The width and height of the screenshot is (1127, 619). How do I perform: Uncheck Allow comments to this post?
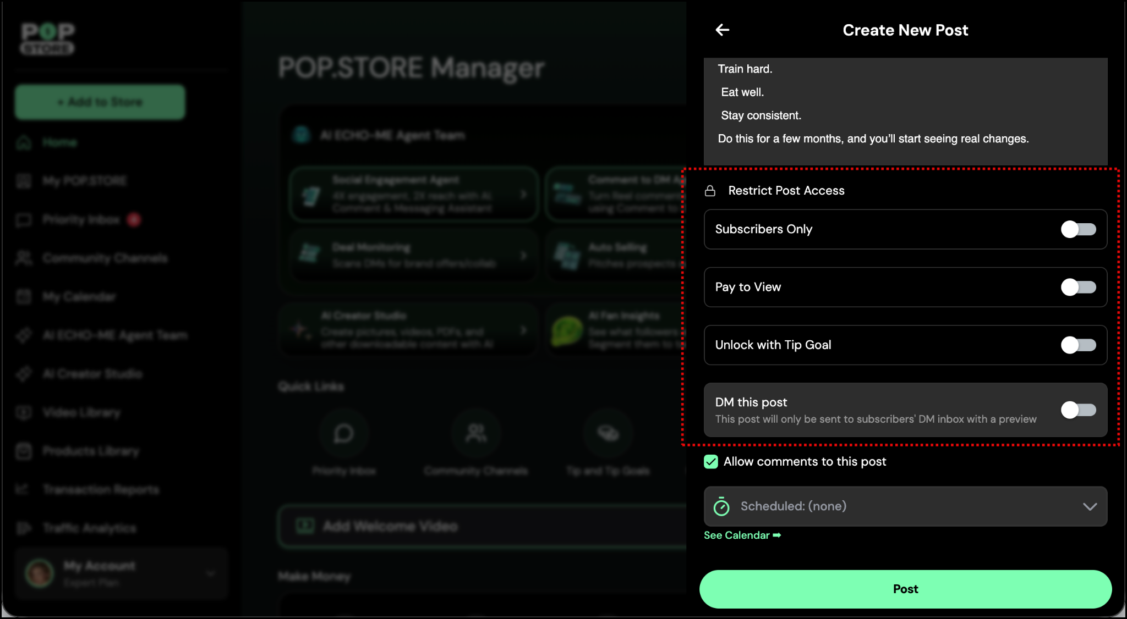click(711, 462)
